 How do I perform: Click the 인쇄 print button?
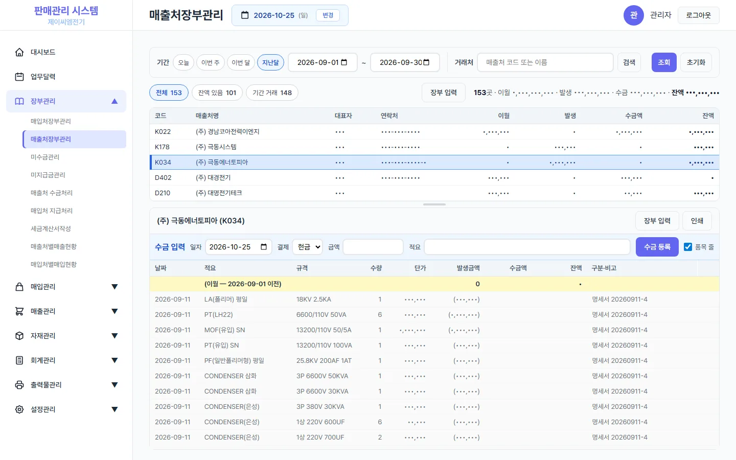pos(697,221)
